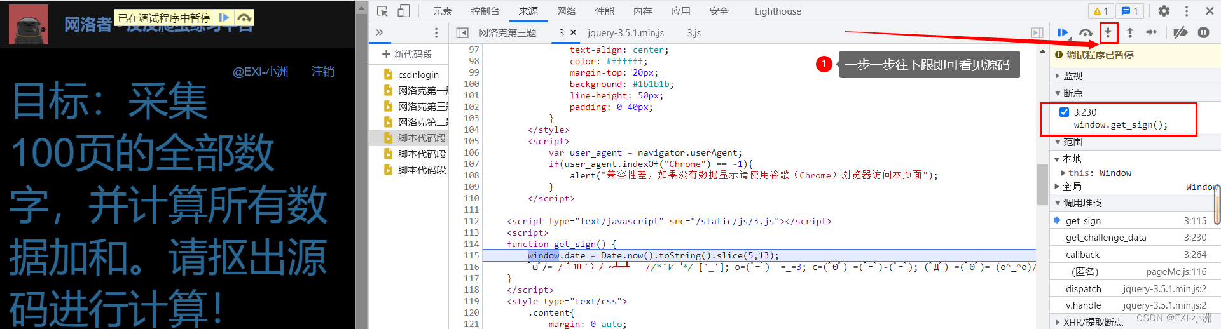This screenshot has height=329, width=1221.
Task: Click the 注销 logout link on page
Action: (x=323, y=72)
